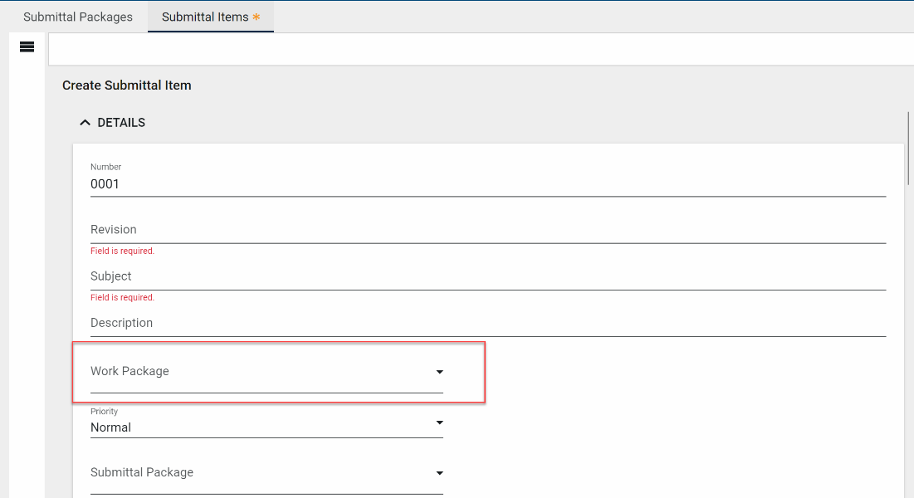Click the Create Submittal Item heading
The image size is (914, 498).
pos(127,85)
